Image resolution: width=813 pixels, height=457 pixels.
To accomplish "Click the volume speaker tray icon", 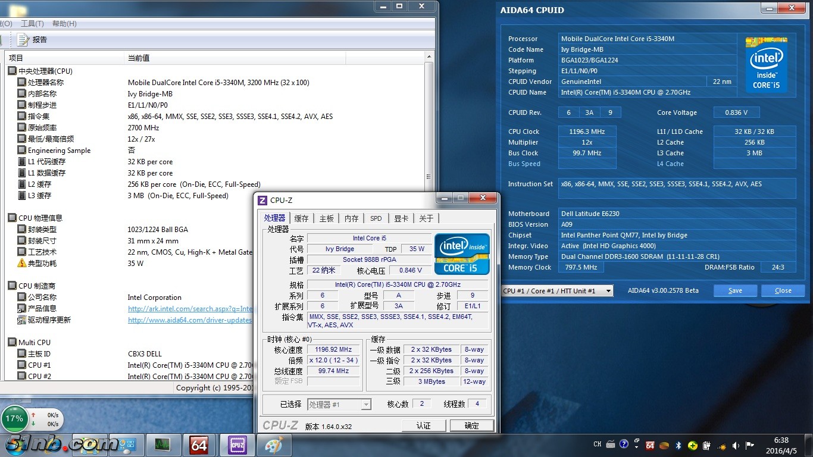I will [x=736, y=445].
